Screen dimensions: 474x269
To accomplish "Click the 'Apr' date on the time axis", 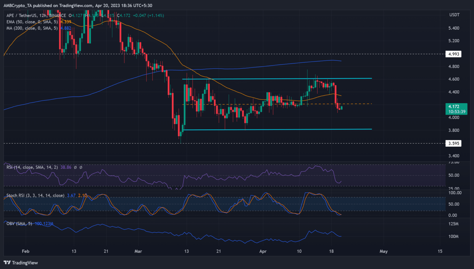I will point(263,251).
